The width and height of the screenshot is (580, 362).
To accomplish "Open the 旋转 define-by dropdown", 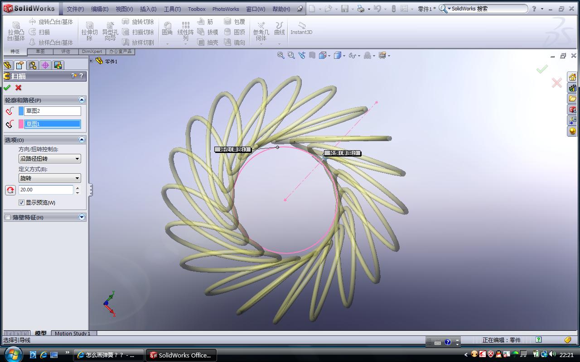I will pyautogui.click(x=50, y=178).
